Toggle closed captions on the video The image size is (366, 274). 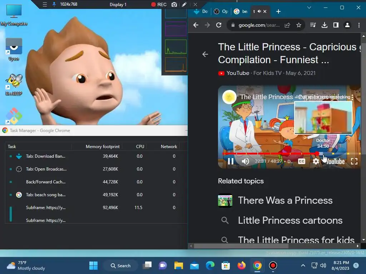(302, 161)
